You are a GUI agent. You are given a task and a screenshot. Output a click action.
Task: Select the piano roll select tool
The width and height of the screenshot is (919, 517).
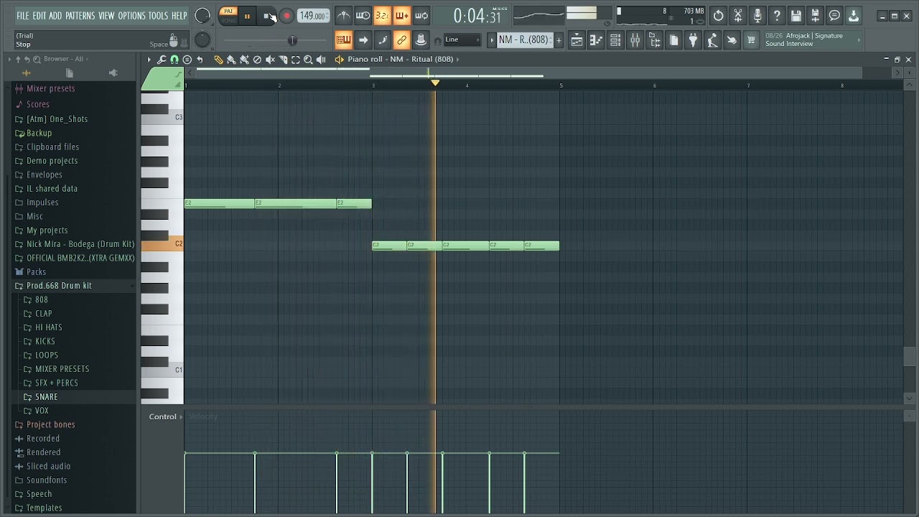(x=295, y=60)
